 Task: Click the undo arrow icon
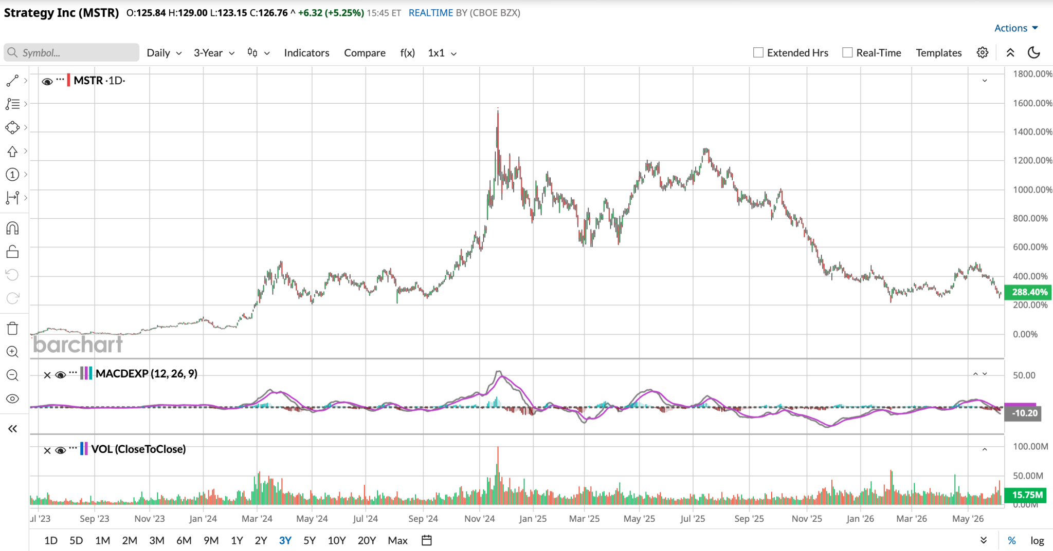tap(12, 275)
